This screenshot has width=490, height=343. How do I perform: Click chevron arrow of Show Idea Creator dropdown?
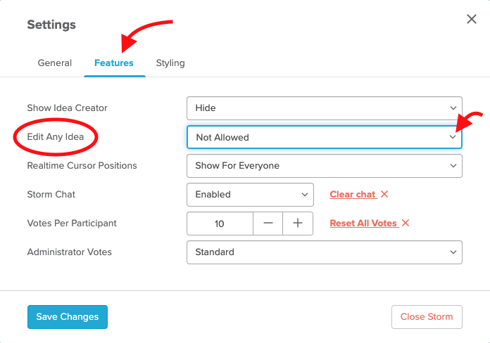click(453, 108)
